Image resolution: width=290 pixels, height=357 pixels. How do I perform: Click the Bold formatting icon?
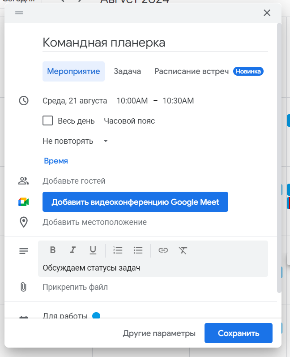click(53, 250)
